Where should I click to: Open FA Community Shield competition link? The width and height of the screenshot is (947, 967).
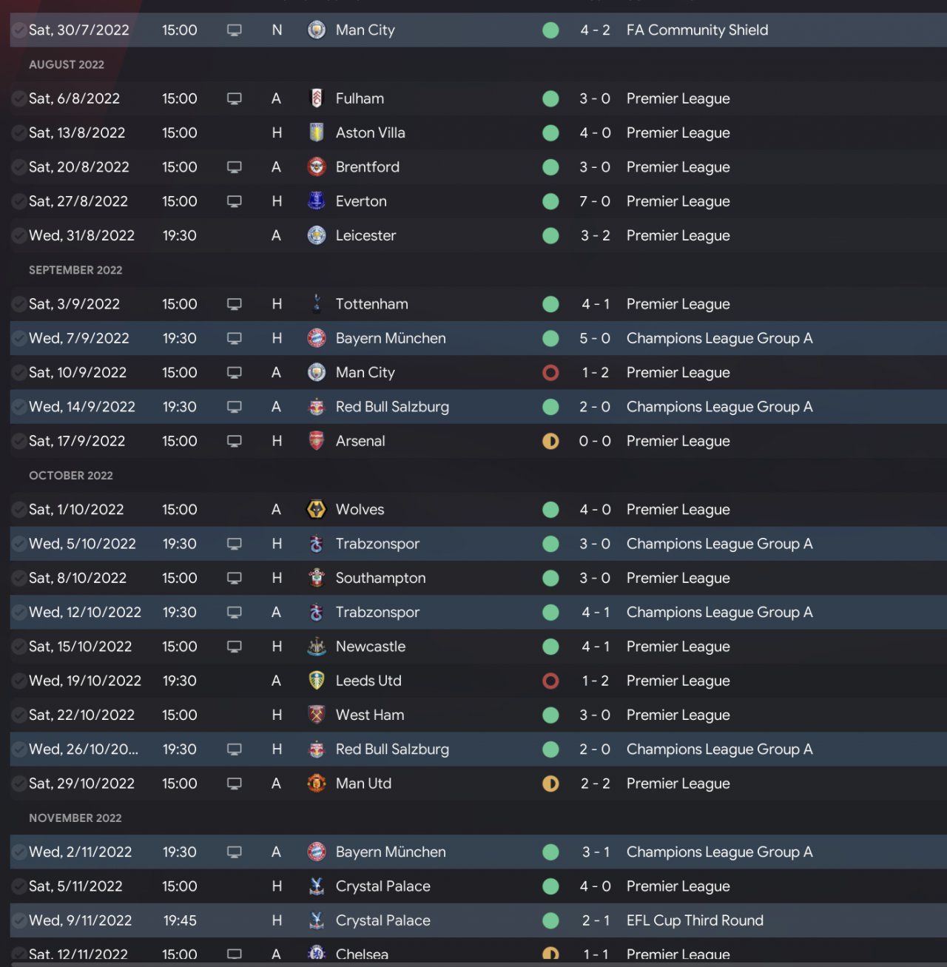[697, 30]
